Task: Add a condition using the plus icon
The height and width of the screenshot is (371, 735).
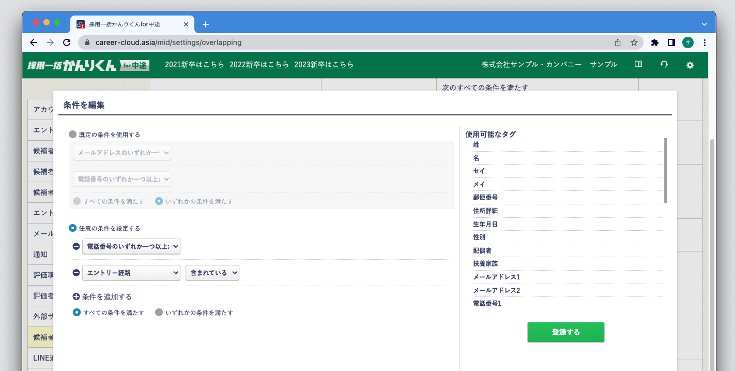Action: 75,296
